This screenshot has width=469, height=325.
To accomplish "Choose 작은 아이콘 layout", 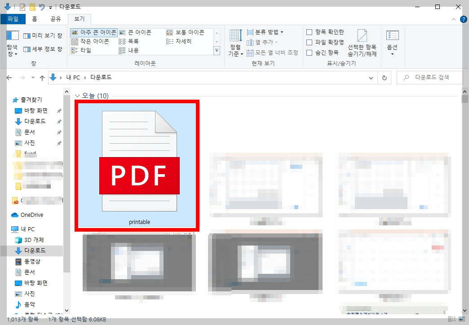I will (90, 41).
